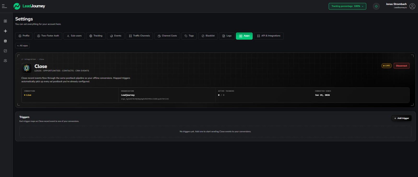Click the Jun 19, 2026 connected date
418x177 pixels.
(322, 95)
